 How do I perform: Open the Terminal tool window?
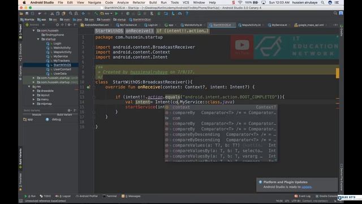tap(110, 196)
